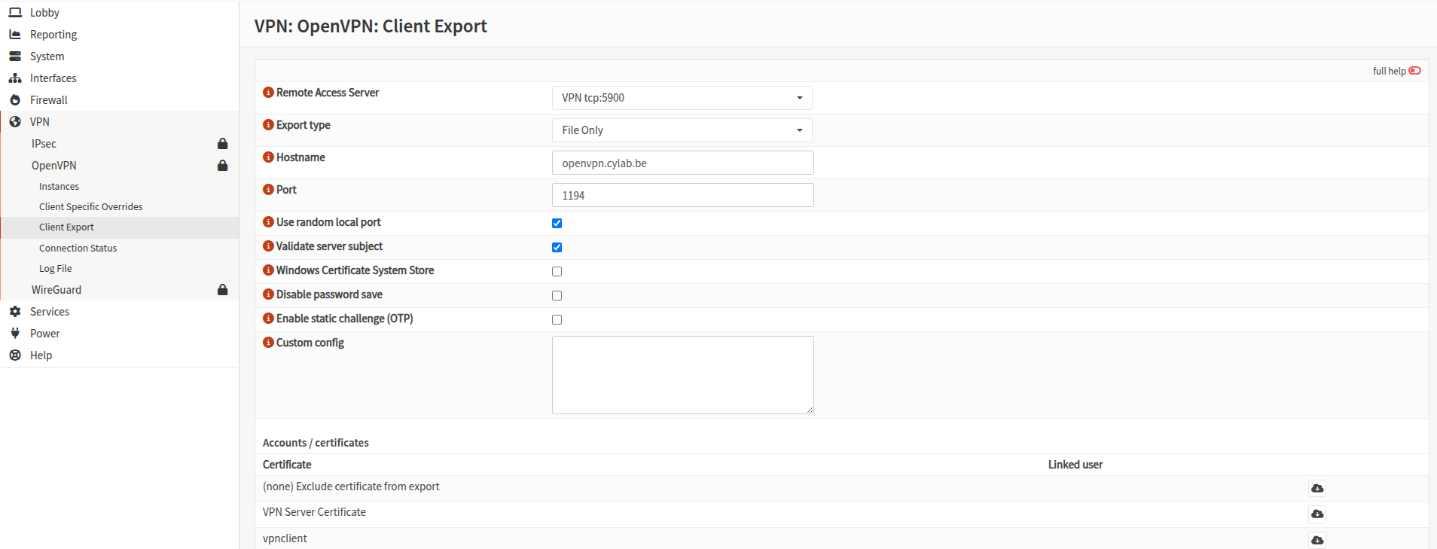Click the WireGuard lock icon
The height and width of the screenshot is (549, 1437).
click(x=222, y=290)
